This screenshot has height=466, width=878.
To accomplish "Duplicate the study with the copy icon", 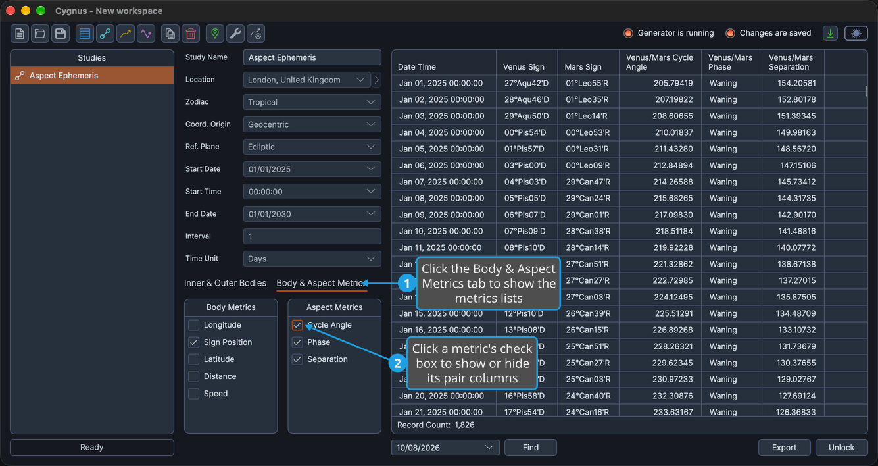I will (170, 34).
